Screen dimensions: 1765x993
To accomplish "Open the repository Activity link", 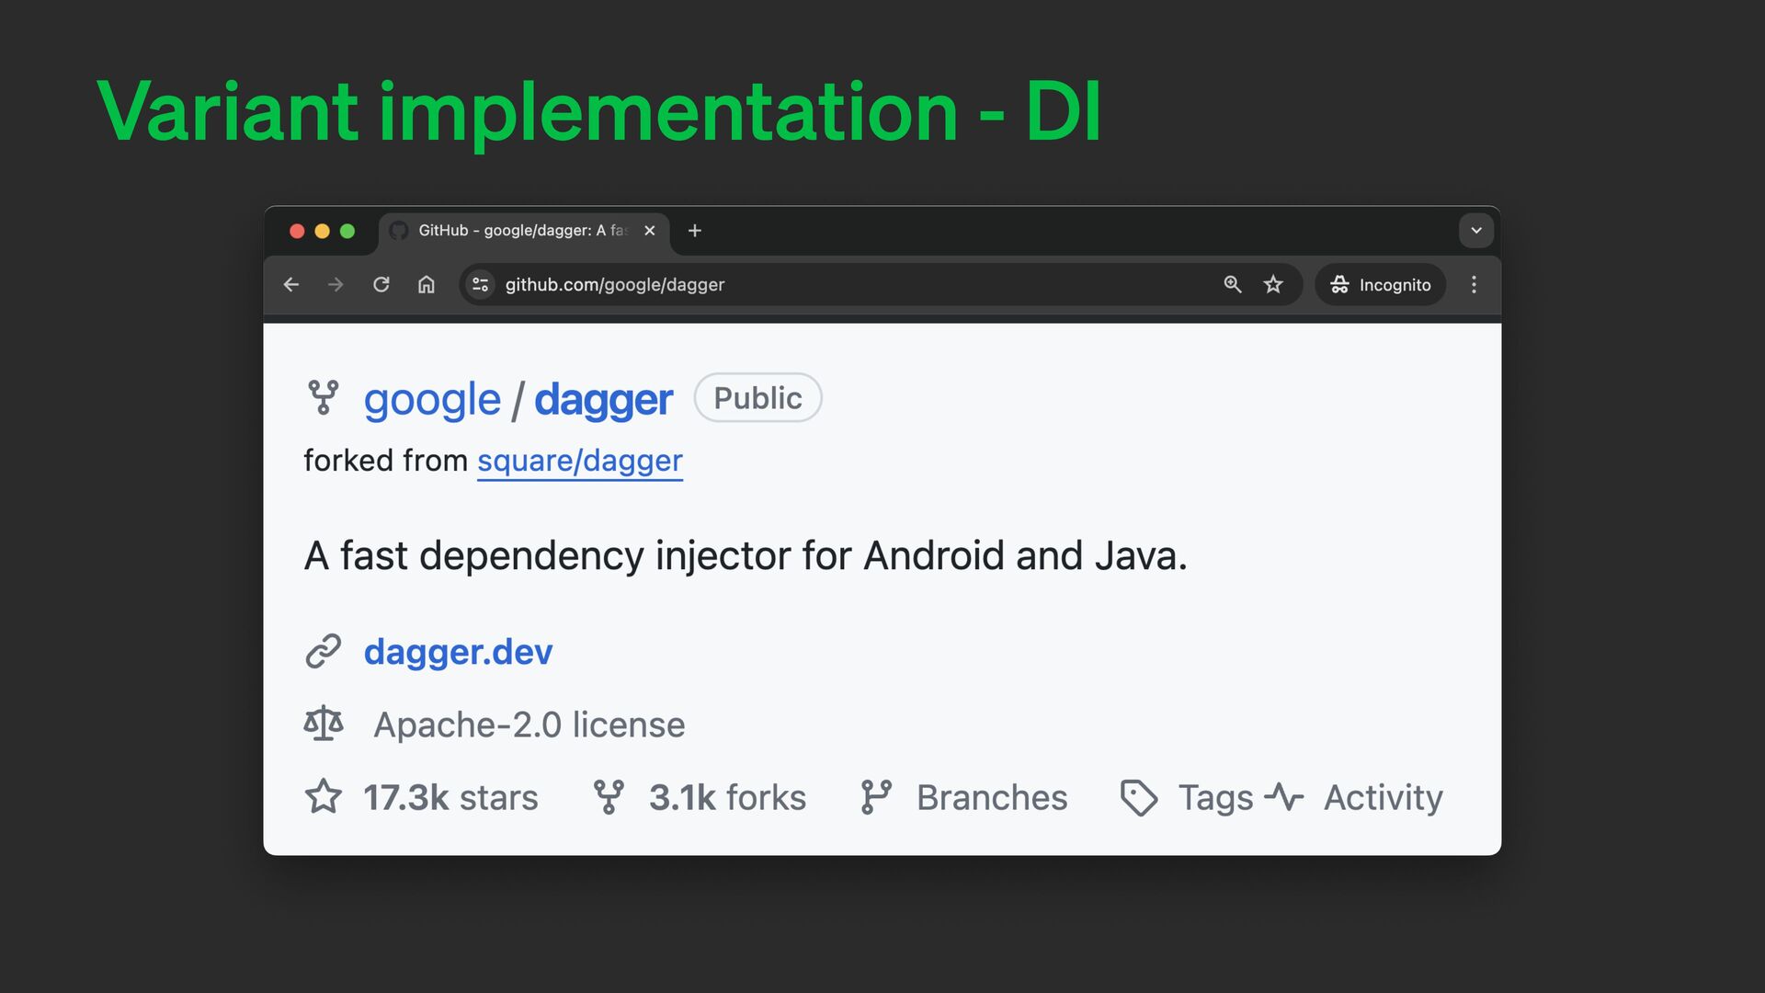I will point(1383,798).
